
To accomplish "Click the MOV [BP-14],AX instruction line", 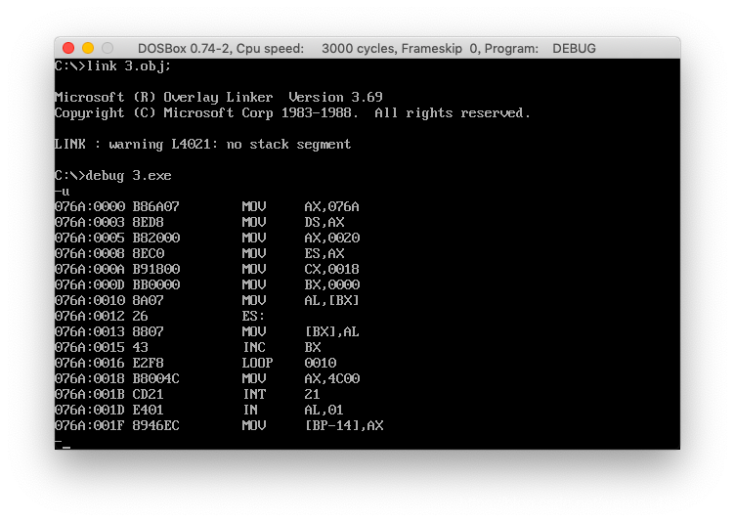I will tap(219, 426).
